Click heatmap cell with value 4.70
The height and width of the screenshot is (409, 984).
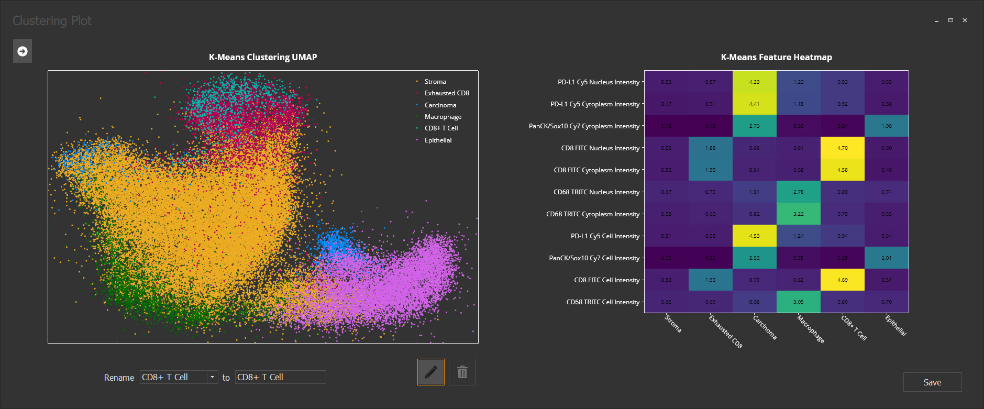pyautogui.click(x=843, y=148)
